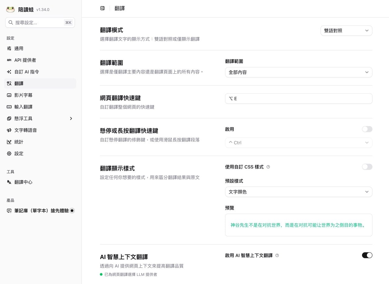The height and width of the screenshot is (284, 389).
Task: Click the ⌥ E shortcut key field
Action: (298, 99)
